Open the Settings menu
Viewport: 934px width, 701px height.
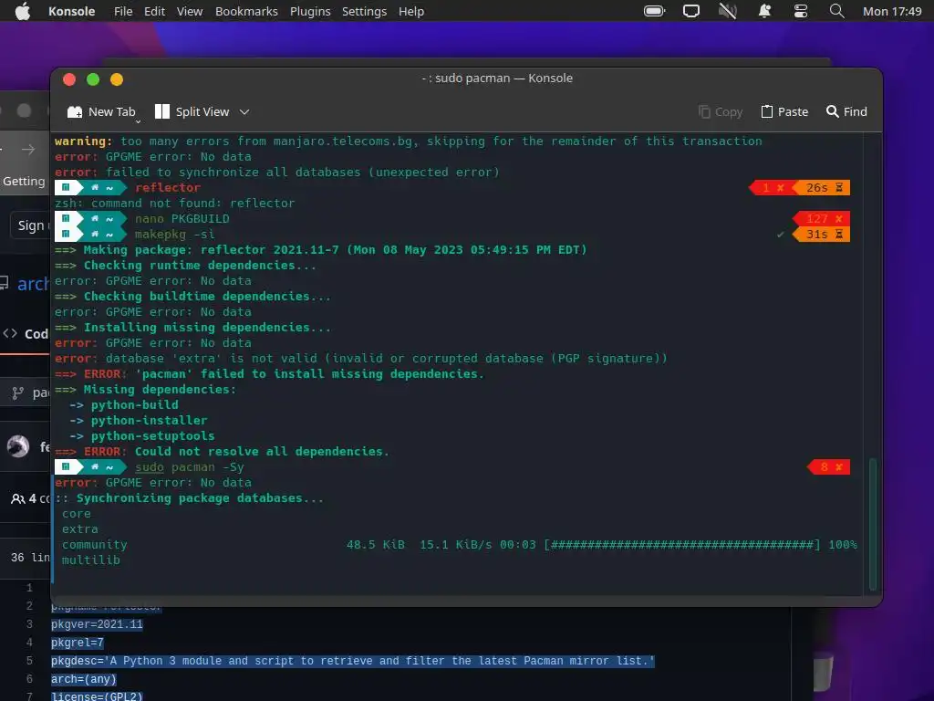[364, 11]
